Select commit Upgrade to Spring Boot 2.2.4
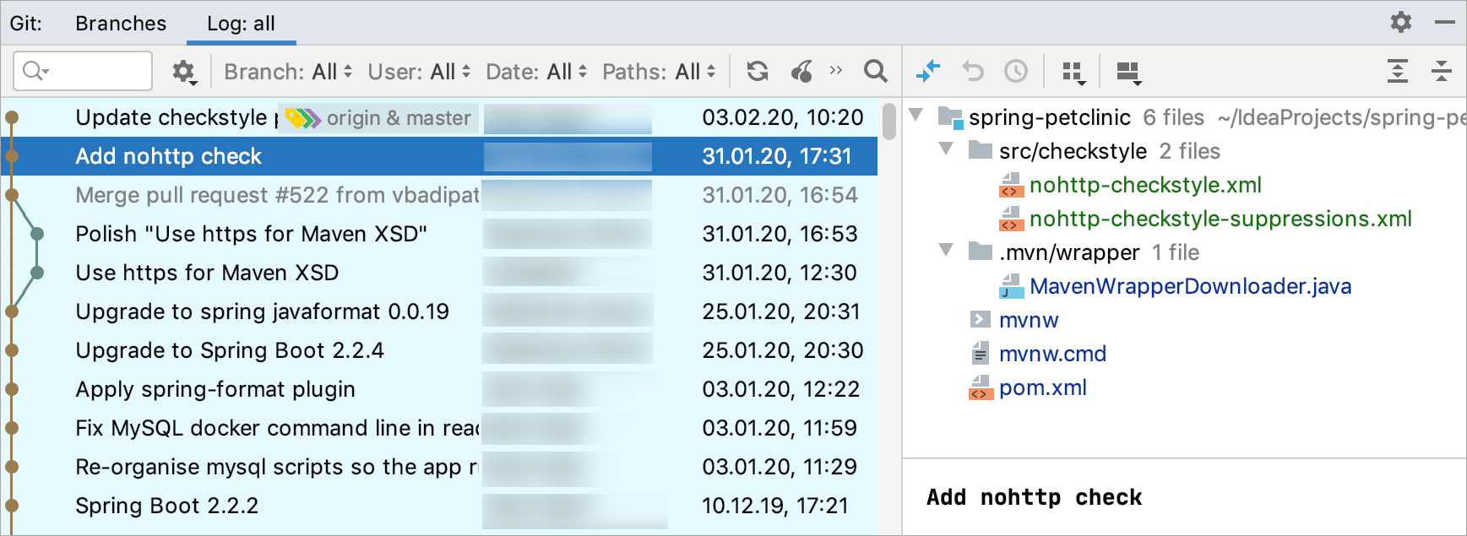This screenshot has height=536, width=1467. (x=439, y=350)
